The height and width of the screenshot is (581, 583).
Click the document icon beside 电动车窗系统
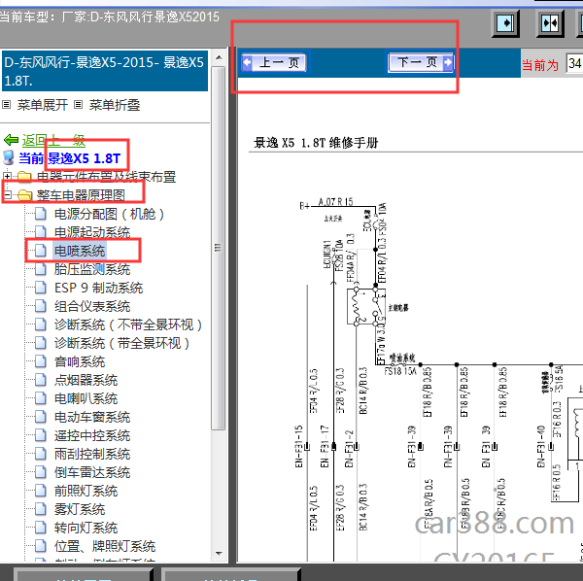coord(41,417)
